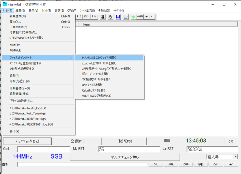Image resolution: width=241 pixels, height=174 pixels.
Task: Select 印刷(P) menu entry
Action: pyautogui.click(x=38, y=76)
